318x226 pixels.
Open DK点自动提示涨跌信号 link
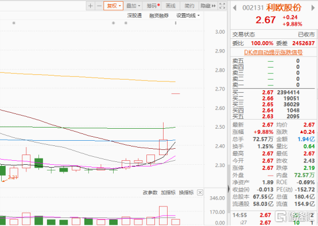tap(273, 53)
